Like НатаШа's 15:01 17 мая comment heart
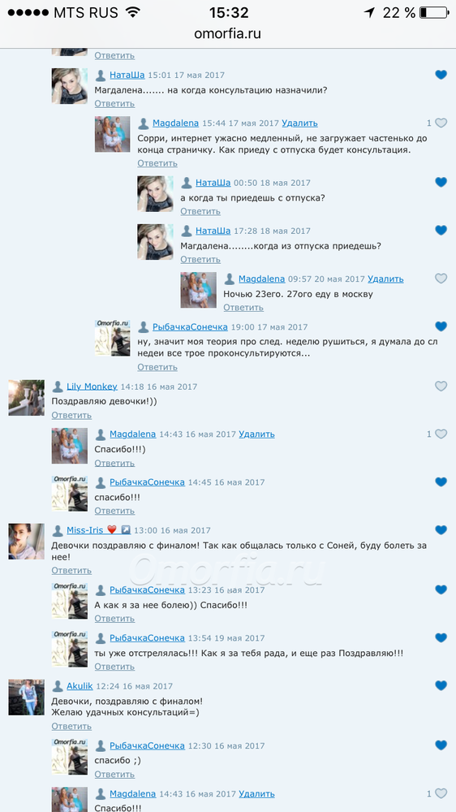Screen dimensions: 456x812 [x=441, y=75]
